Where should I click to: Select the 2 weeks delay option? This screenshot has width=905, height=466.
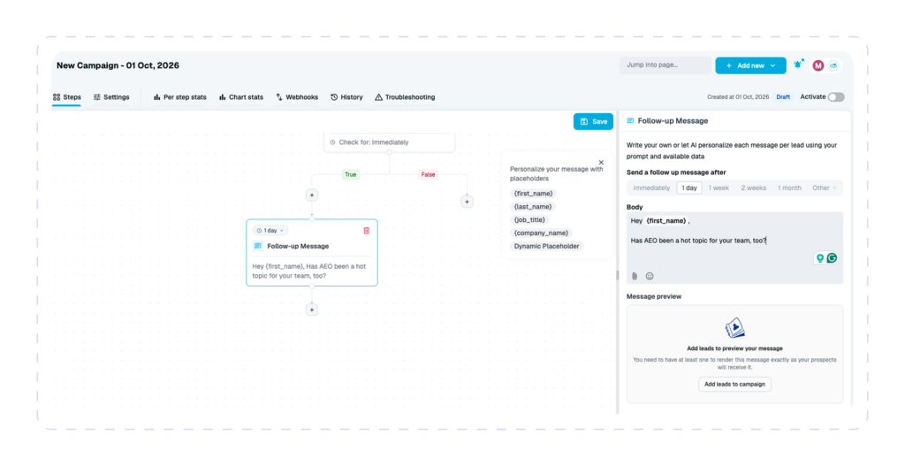click(x=753, y=187)
